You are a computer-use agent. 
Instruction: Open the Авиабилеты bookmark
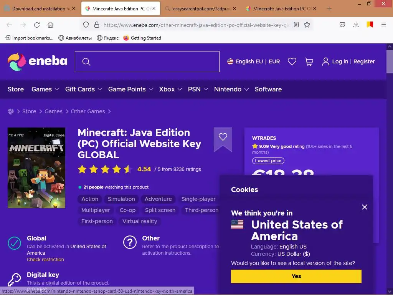pyautogui.click(x=75, y=38)
